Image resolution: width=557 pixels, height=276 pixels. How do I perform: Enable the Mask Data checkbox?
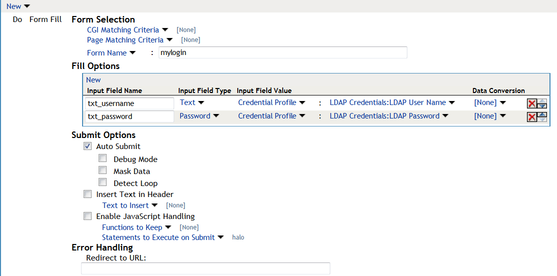[103, 170]
